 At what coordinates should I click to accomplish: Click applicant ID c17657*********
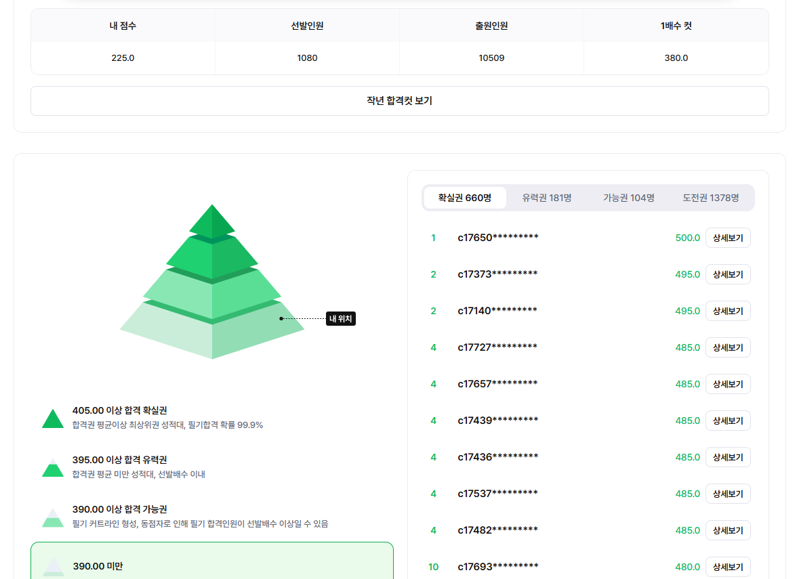pos(497,384)
